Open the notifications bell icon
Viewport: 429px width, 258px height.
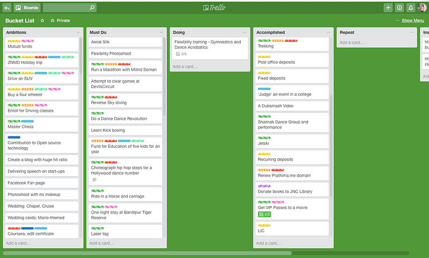411,7
